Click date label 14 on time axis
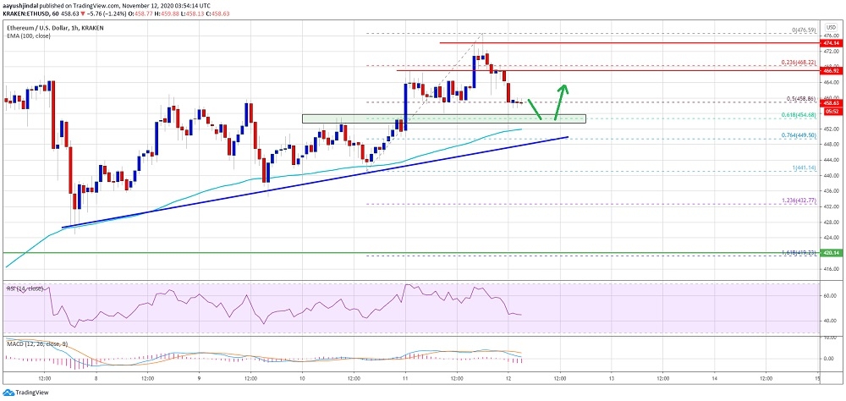 point(714,378)
